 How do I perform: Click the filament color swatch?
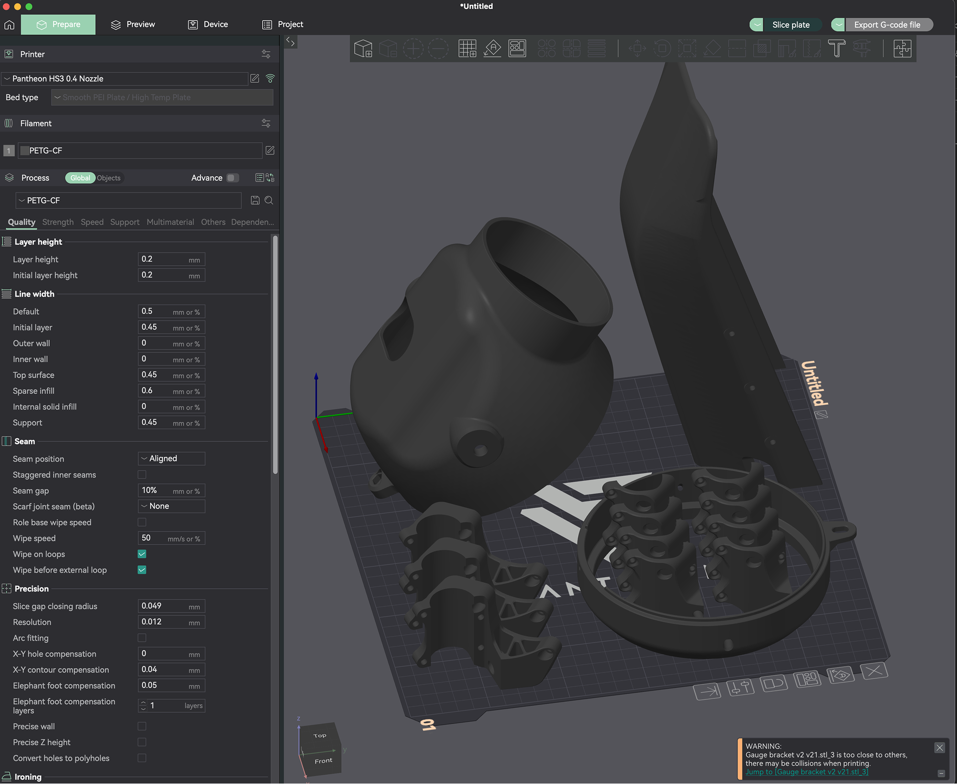(x=25, y=150)
